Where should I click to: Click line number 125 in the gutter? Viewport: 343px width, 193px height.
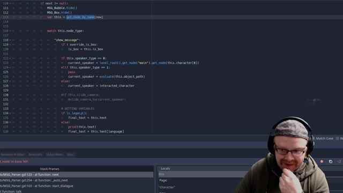point(6,72)
